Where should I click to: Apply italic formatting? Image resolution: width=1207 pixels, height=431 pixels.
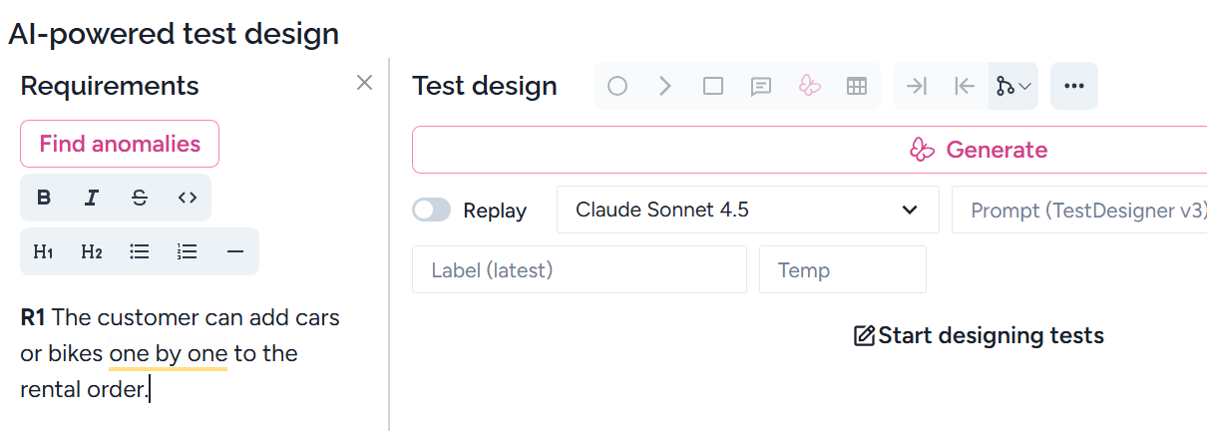92,198
